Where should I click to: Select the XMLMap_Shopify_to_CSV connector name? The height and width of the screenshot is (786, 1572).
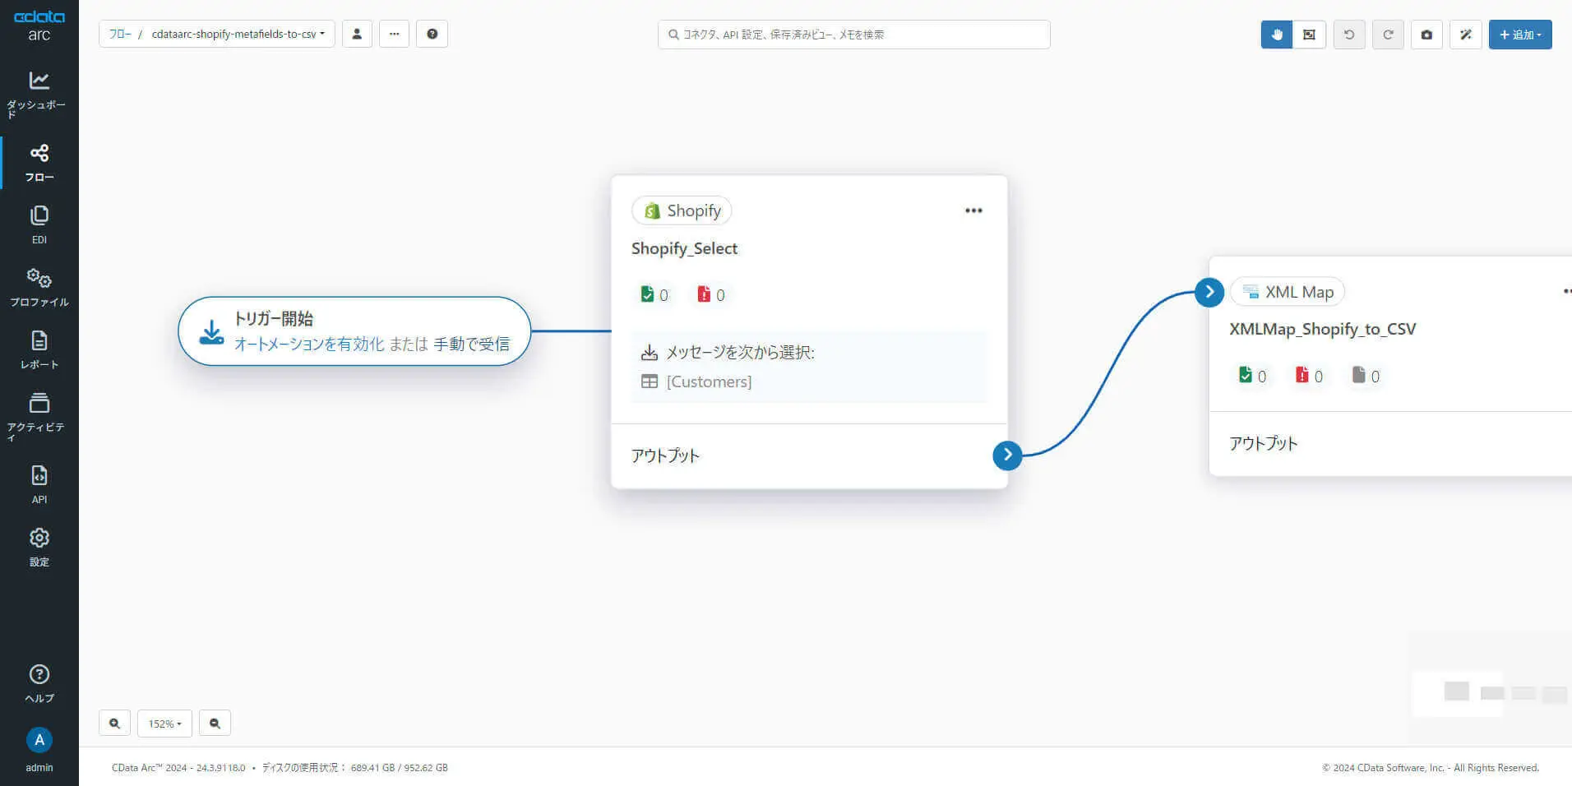click(1323, 329)
